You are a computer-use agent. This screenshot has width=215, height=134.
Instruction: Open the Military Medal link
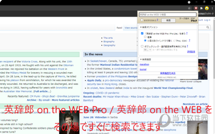[18, 73]
